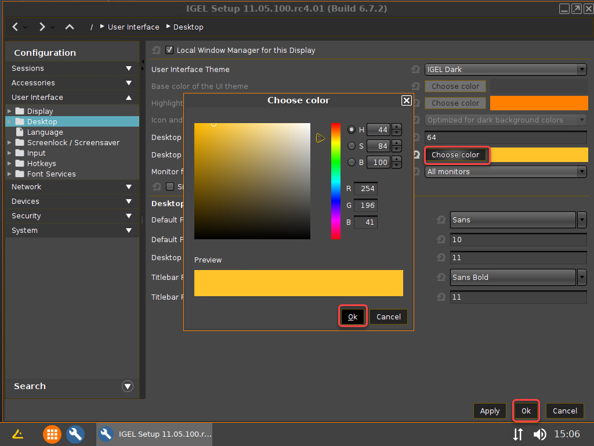The height and width of the screenshot is (446, 594).
Task: Click the Apply button
Action: [490, 411]
